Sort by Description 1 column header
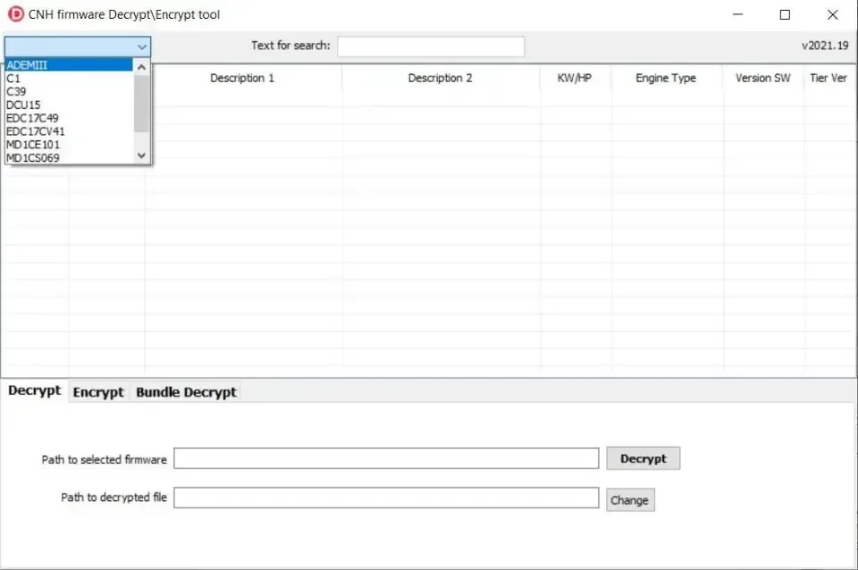This screenshot has width=858, height=570. click(242, 79)
